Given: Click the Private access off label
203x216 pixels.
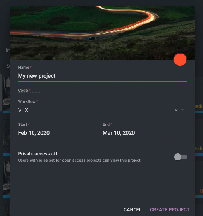Looking at the screenshot, I should [x=38, y=154].
